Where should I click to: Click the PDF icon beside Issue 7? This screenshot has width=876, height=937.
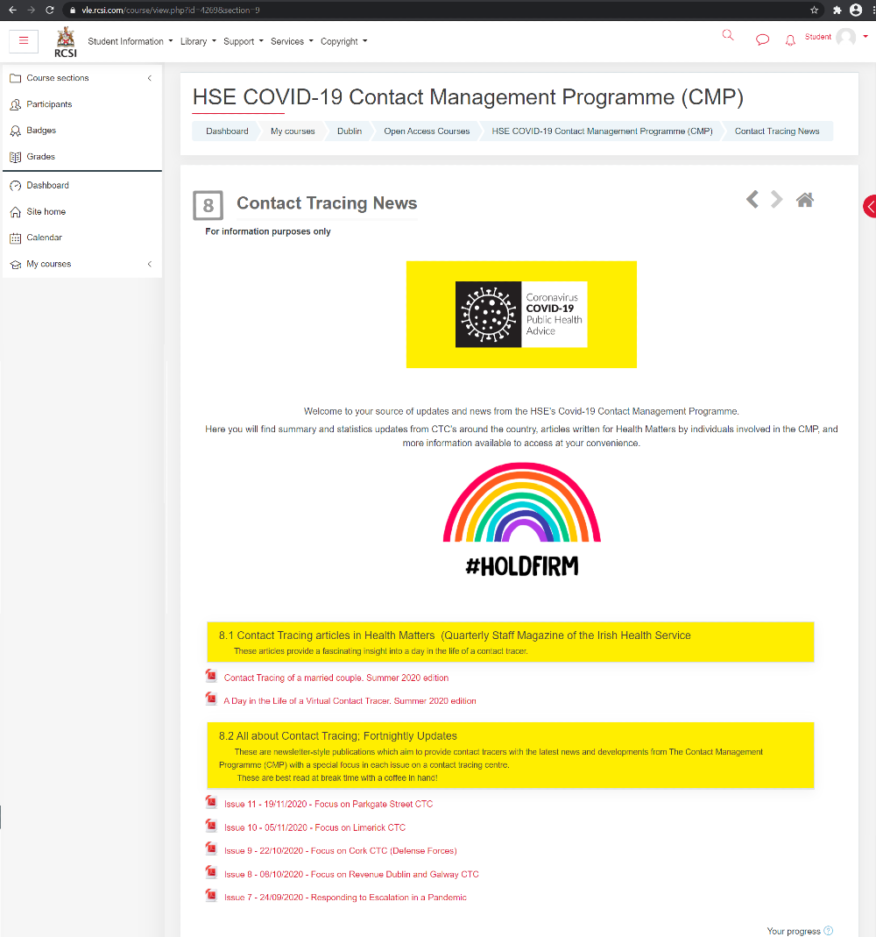211,895
